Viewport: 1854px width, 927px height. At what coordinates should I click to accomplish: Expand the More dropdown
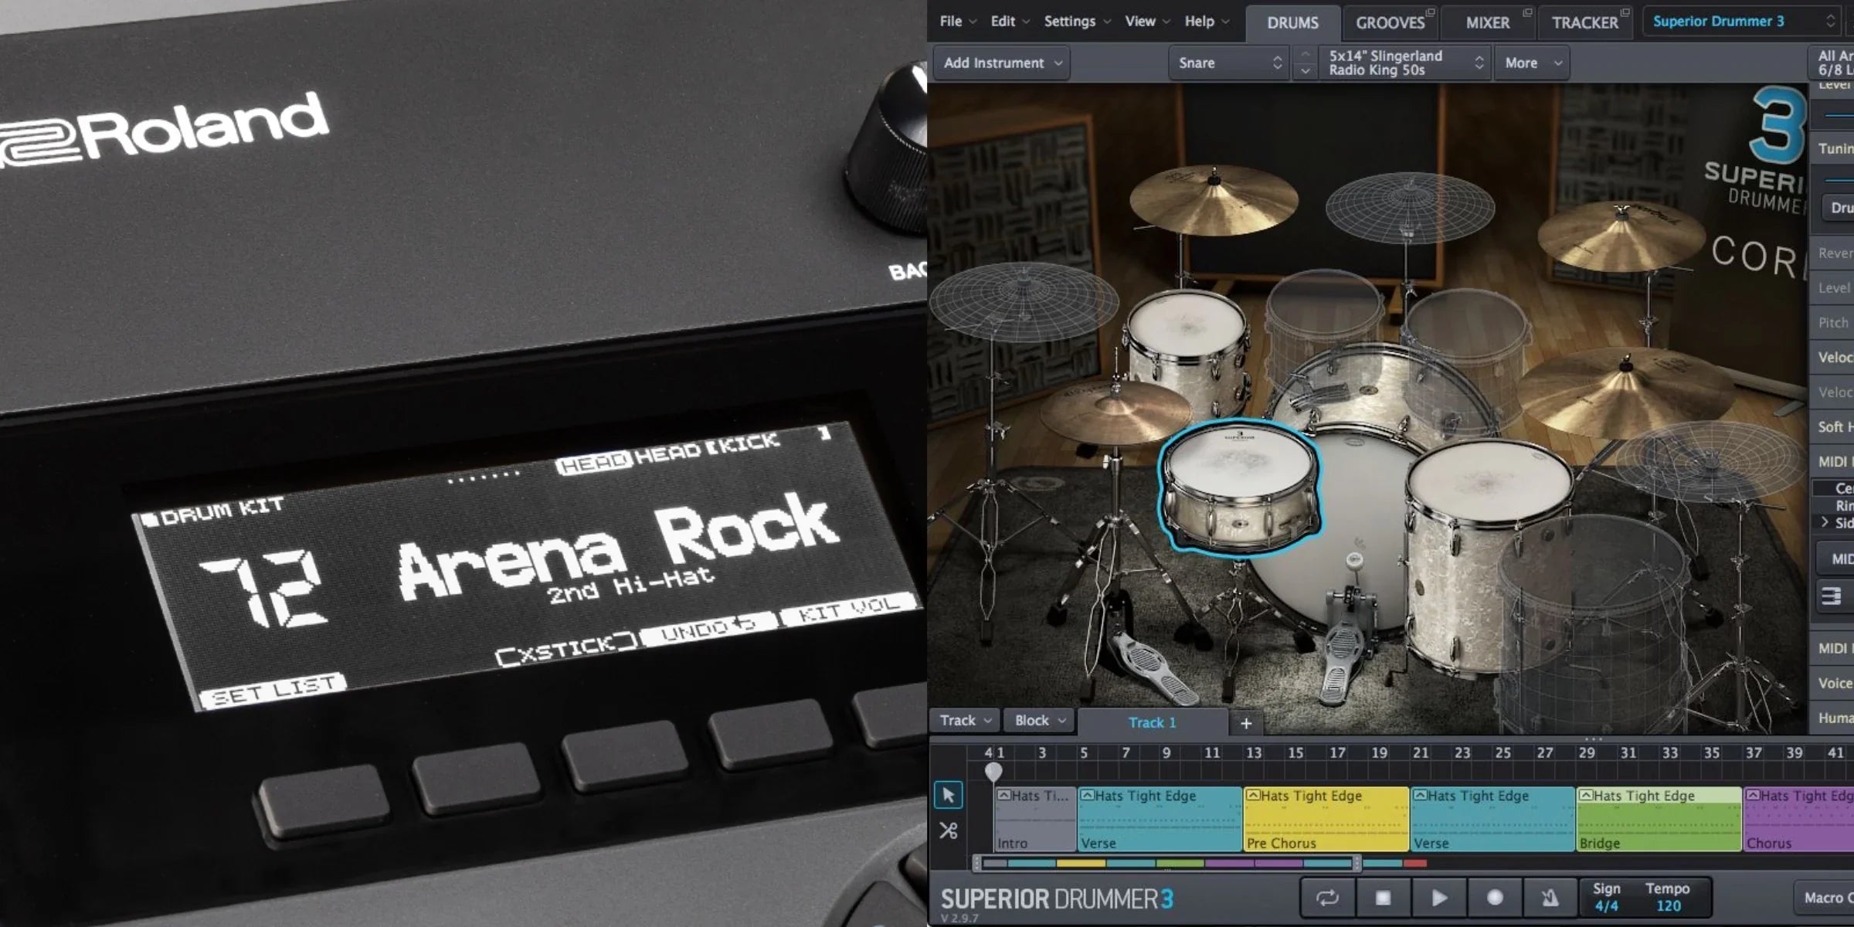[x=1533, y=63]
